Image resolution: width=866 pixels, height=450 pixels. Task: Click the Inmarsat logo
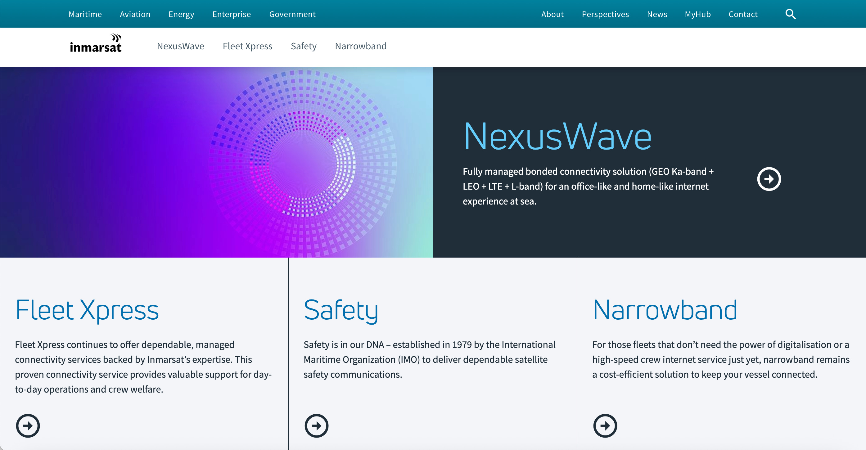(96, 44)
